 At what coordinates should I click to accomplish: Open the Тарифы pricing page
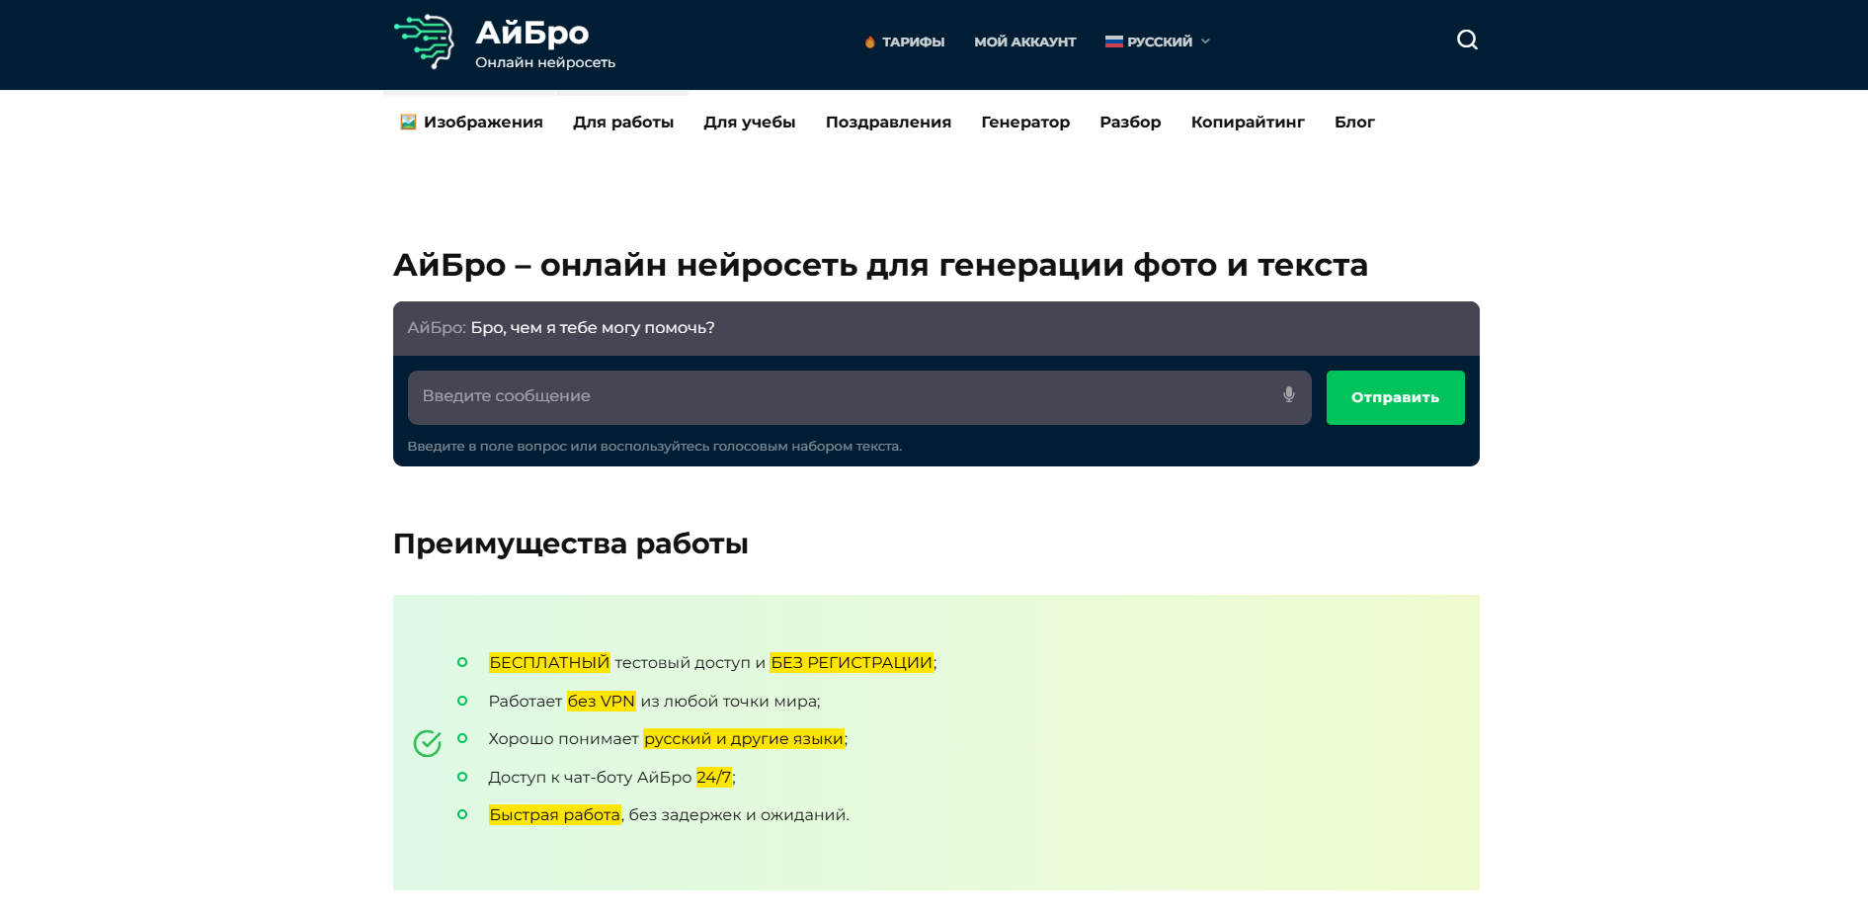(x=913, y=42)
